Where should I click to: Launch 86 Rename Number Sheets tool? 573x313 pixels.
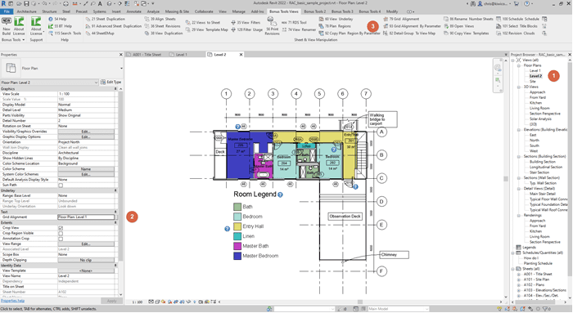tap(468, 19)
